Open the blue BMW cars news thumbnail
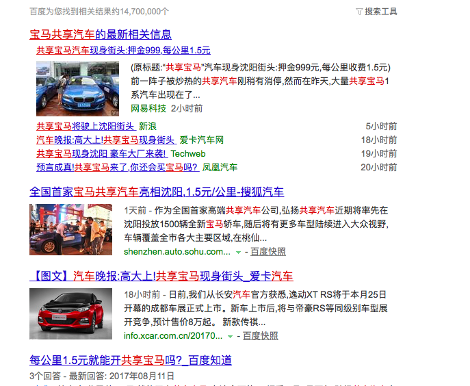The width and height of the screenshot is (470, 386). point(77,88)
